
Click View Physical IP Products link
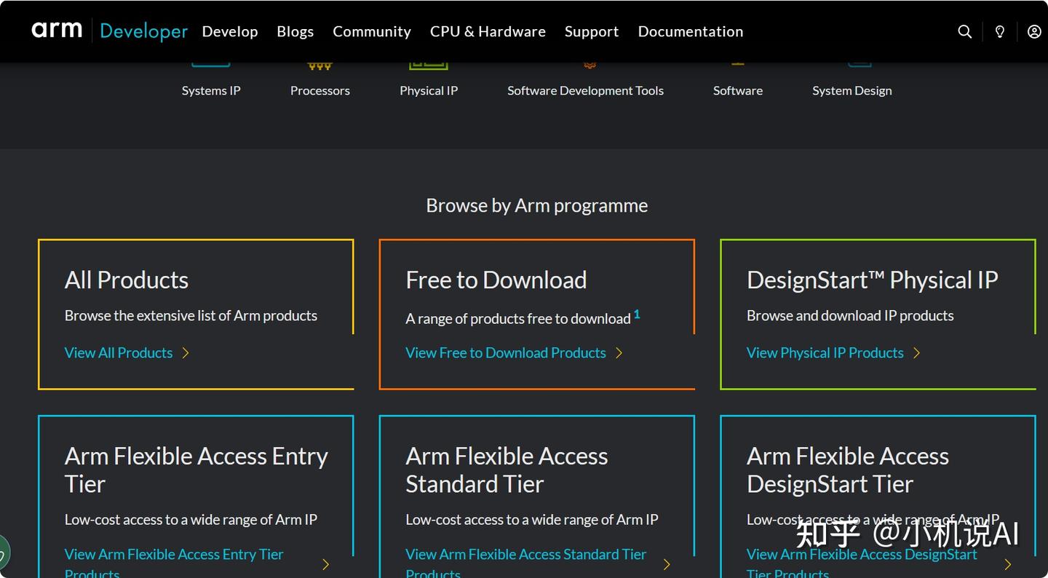825,352
